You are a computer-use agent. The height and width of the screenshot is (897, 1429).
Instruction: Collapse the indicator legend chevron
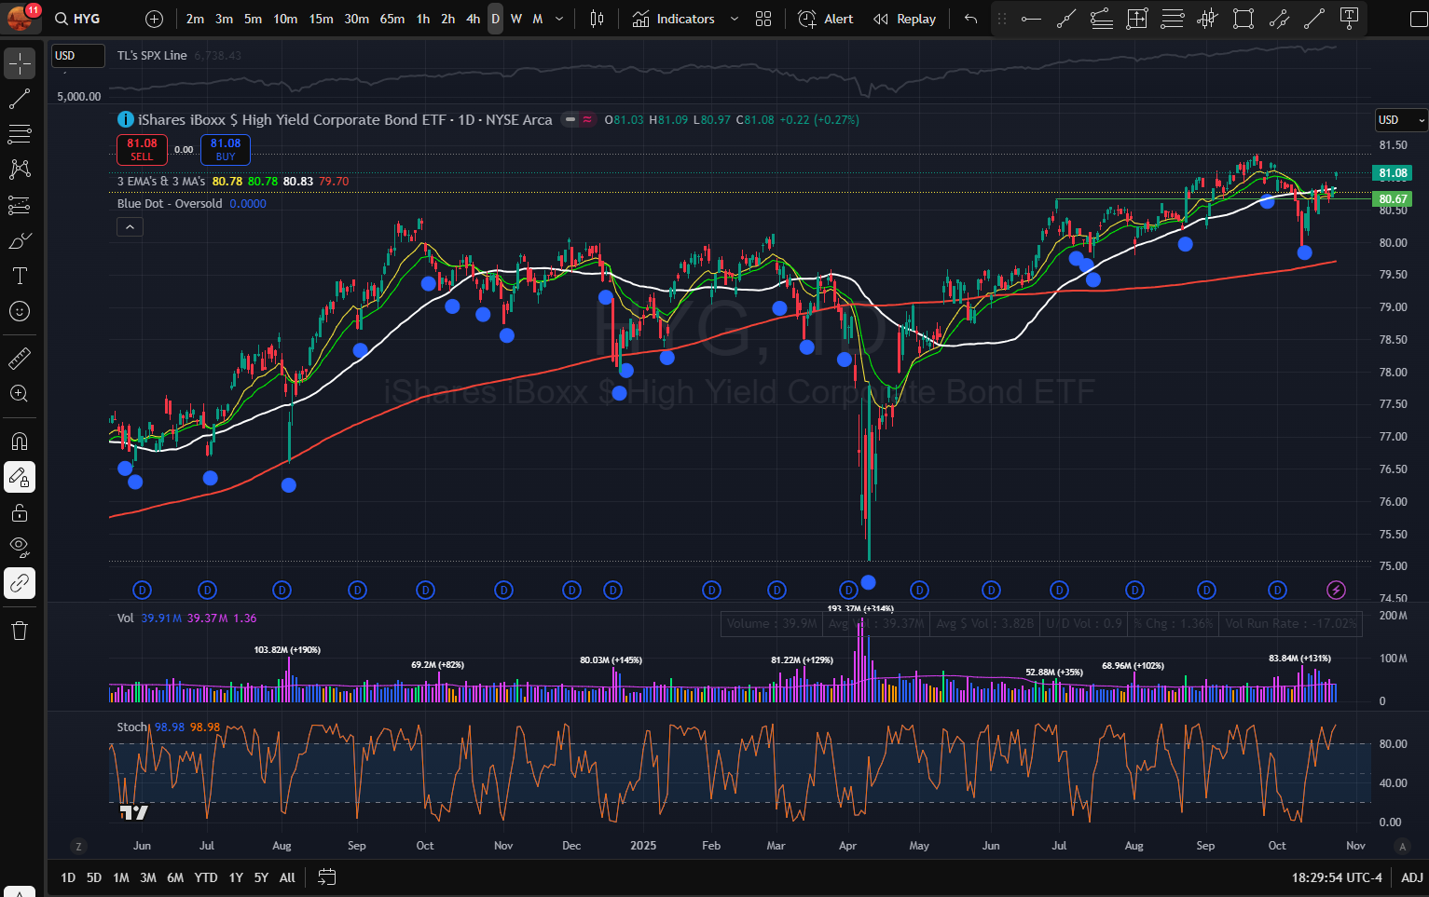[x=130, y=226]
